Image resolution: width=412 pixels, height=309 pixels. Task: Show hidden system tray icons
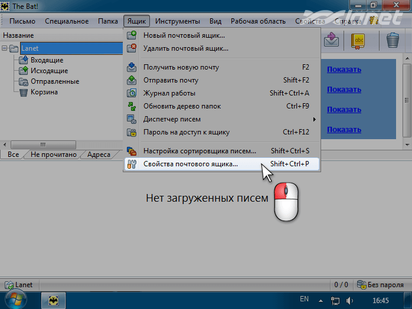[x=321, y=300]
